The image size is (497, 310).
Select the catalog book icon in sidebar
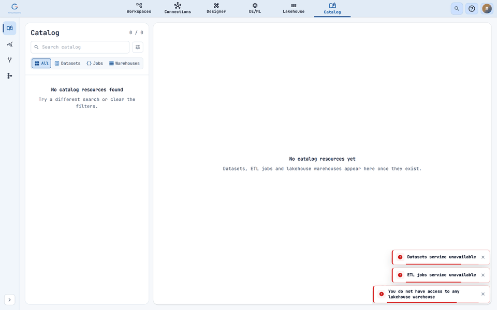[x=9, y=28]
